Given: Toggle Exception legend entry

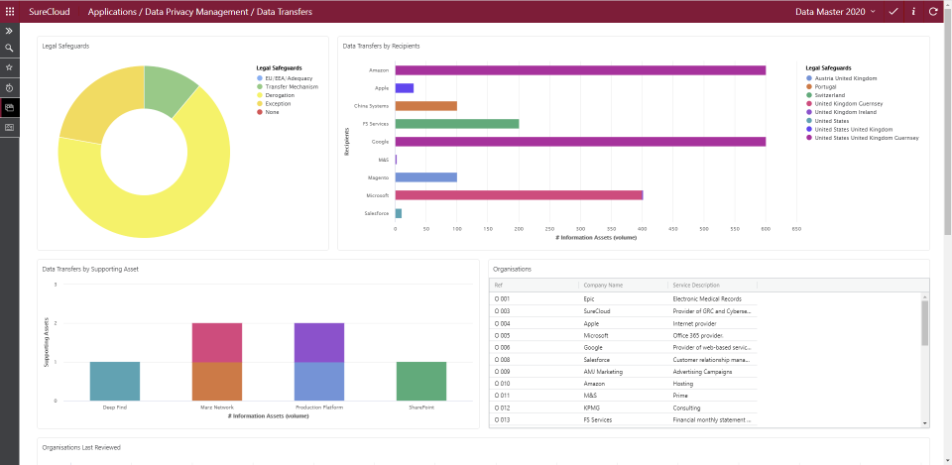Looking at the screenshot, I should [x=275, y=104].
